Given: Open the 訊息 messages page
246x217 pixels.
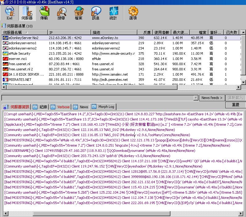Looking at the screenshot, I should (96, 13).
